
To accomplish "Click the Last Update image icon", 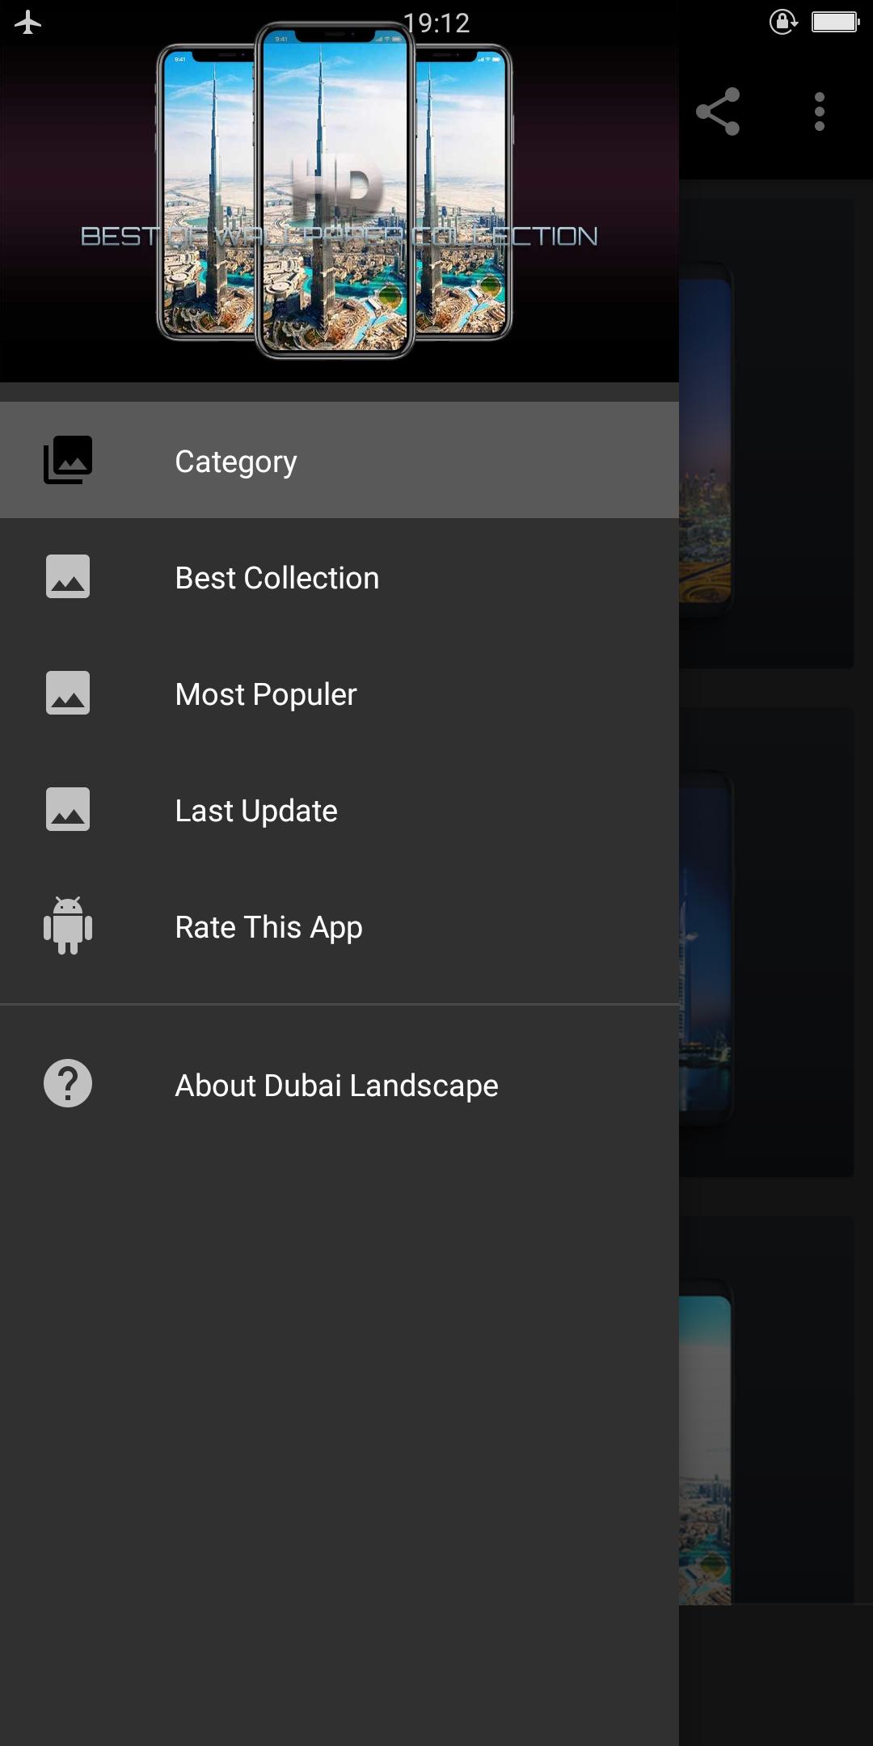I will pyautogui.click(x=68, y=809).
